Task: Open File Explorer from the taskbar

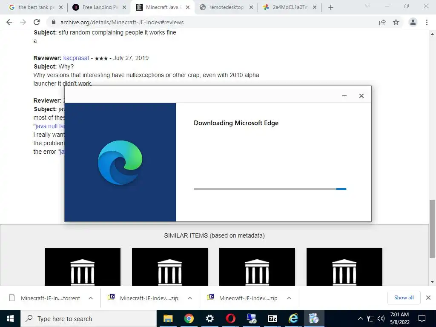Action: [168, 318]
